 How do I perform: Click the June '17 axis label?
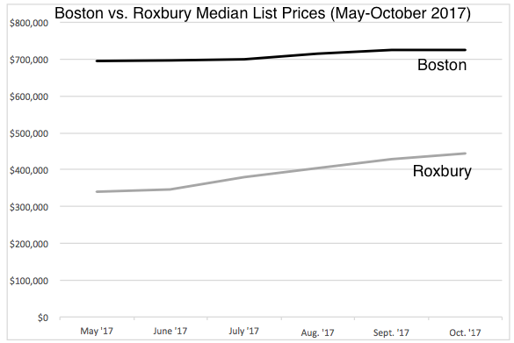pyautogui.click(x=170, y=331)
